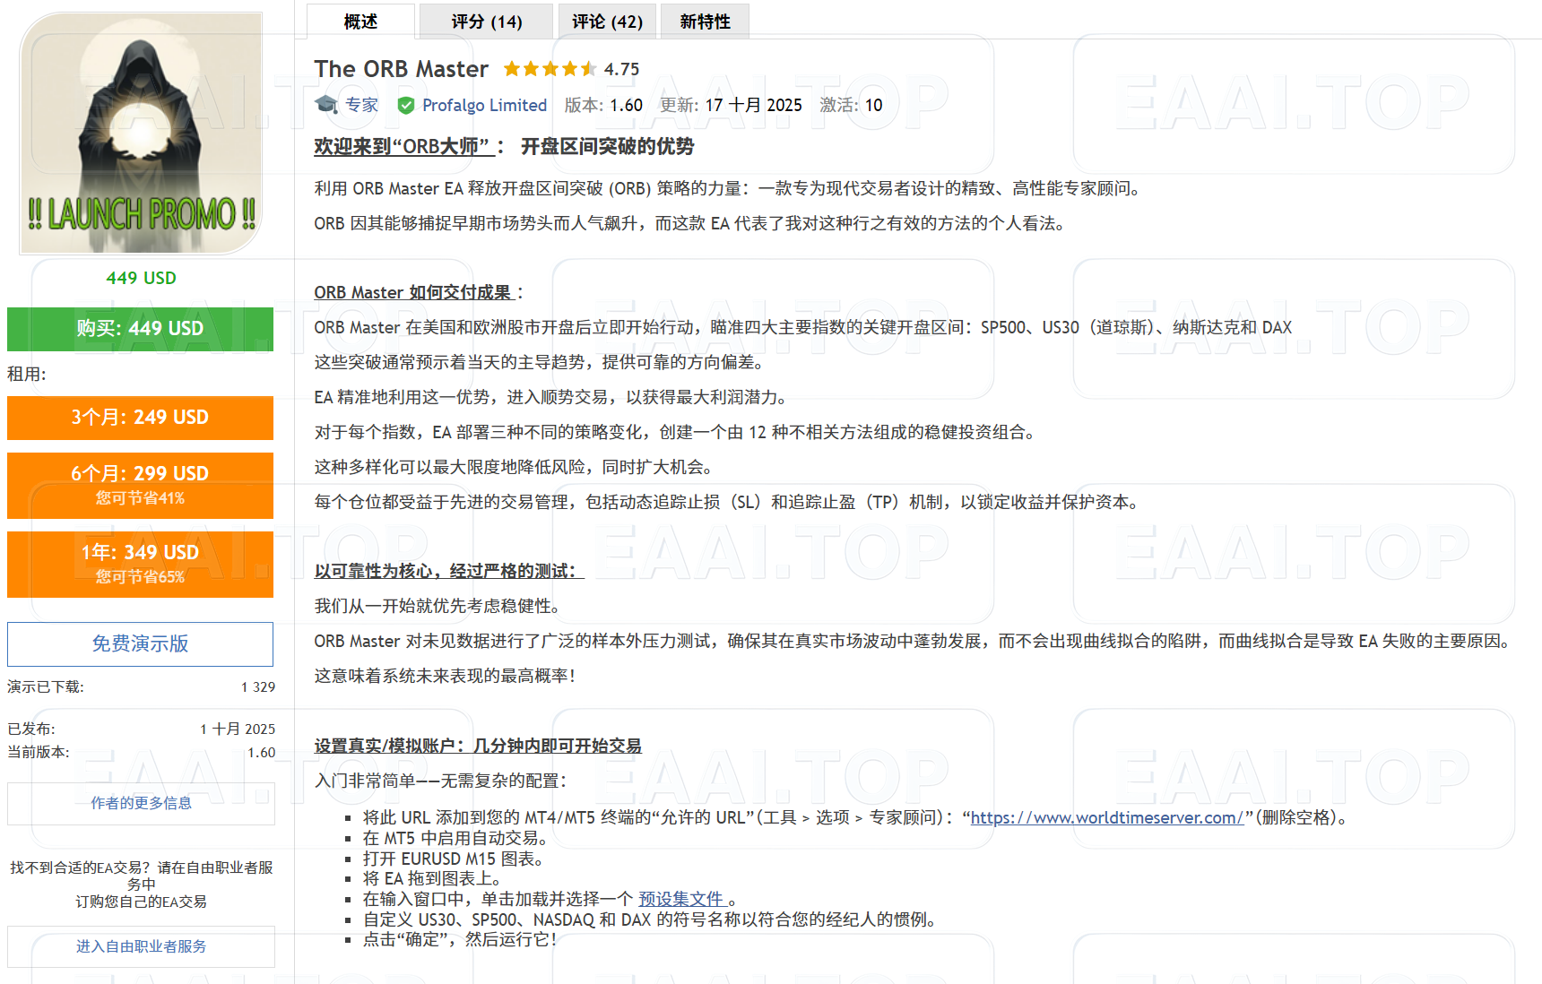Click the 购买: 449 USD button
Viewport: 1542px width, 984px height.
(140, 329)
